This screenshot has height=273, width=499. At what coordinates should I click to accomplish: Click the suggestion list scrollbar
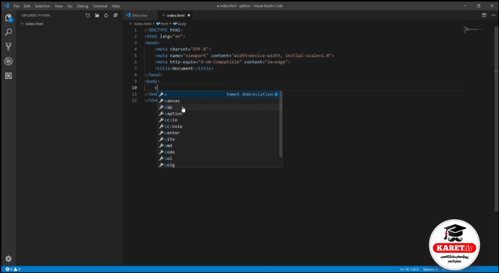pos(281,124)
